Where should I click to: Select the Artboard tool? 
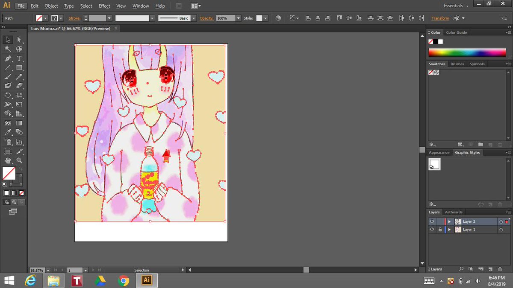8,151
